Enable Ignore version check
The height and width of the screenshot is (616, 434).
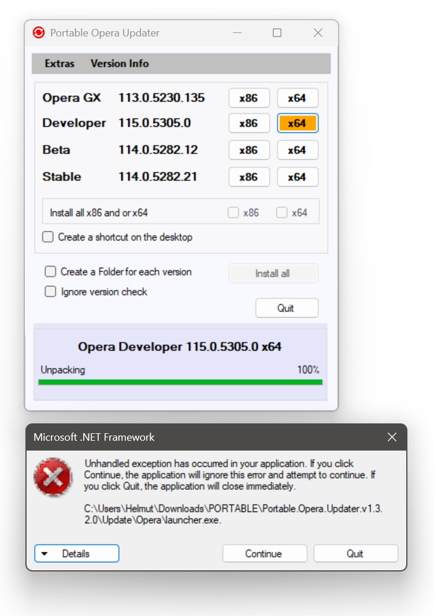[50, 292]
